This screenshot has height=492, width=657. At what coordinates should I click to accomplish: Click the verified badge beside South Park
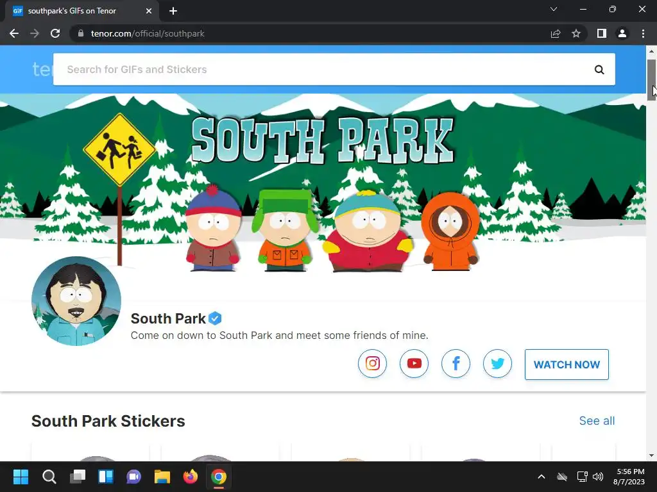point(215,318)
